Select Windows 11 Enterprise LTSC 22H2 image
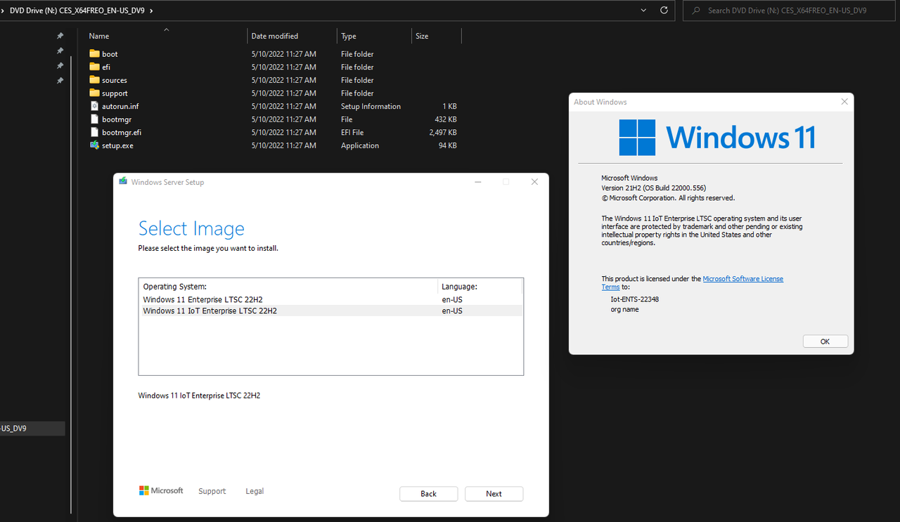Screen dimensions: 900x522 coord(330,299)
